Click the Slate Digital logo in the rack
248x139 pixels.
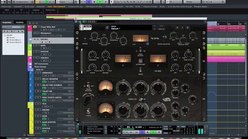[x=85, y=27]
